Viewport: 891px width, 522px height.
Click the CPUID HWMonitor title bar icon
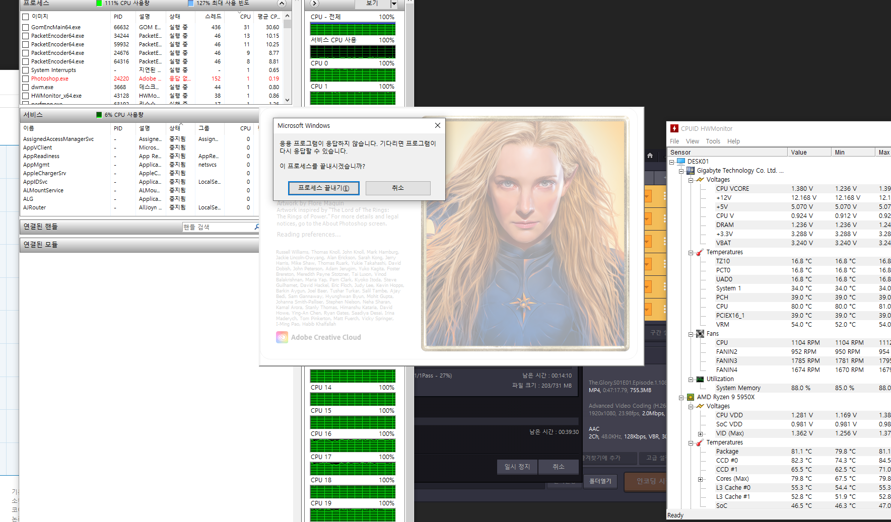pos(674,128)
